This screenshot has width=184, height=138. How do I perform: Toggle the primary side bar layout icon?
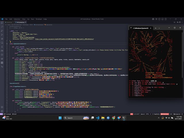(159, 19)
